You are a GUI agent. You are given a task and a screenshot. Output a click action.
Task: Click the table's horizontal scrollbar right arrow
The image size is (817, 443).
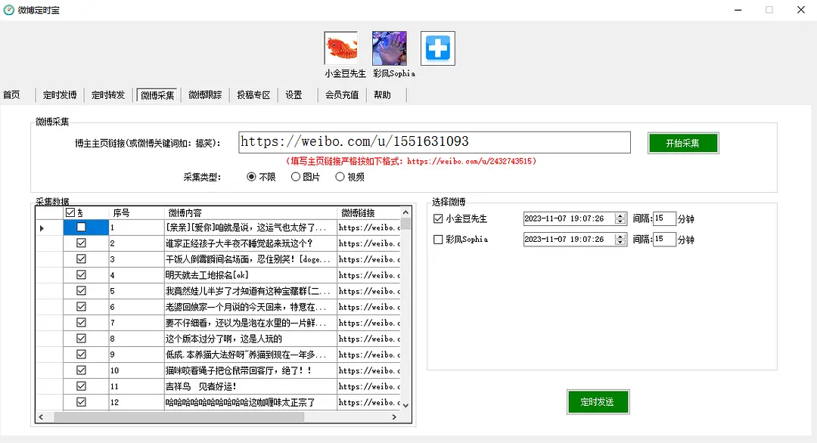(x=394, y=417)
